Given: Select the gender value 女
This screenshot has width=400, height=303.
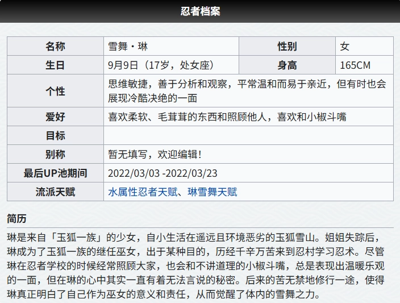Looking at the screenshot, I should point(345,47).
